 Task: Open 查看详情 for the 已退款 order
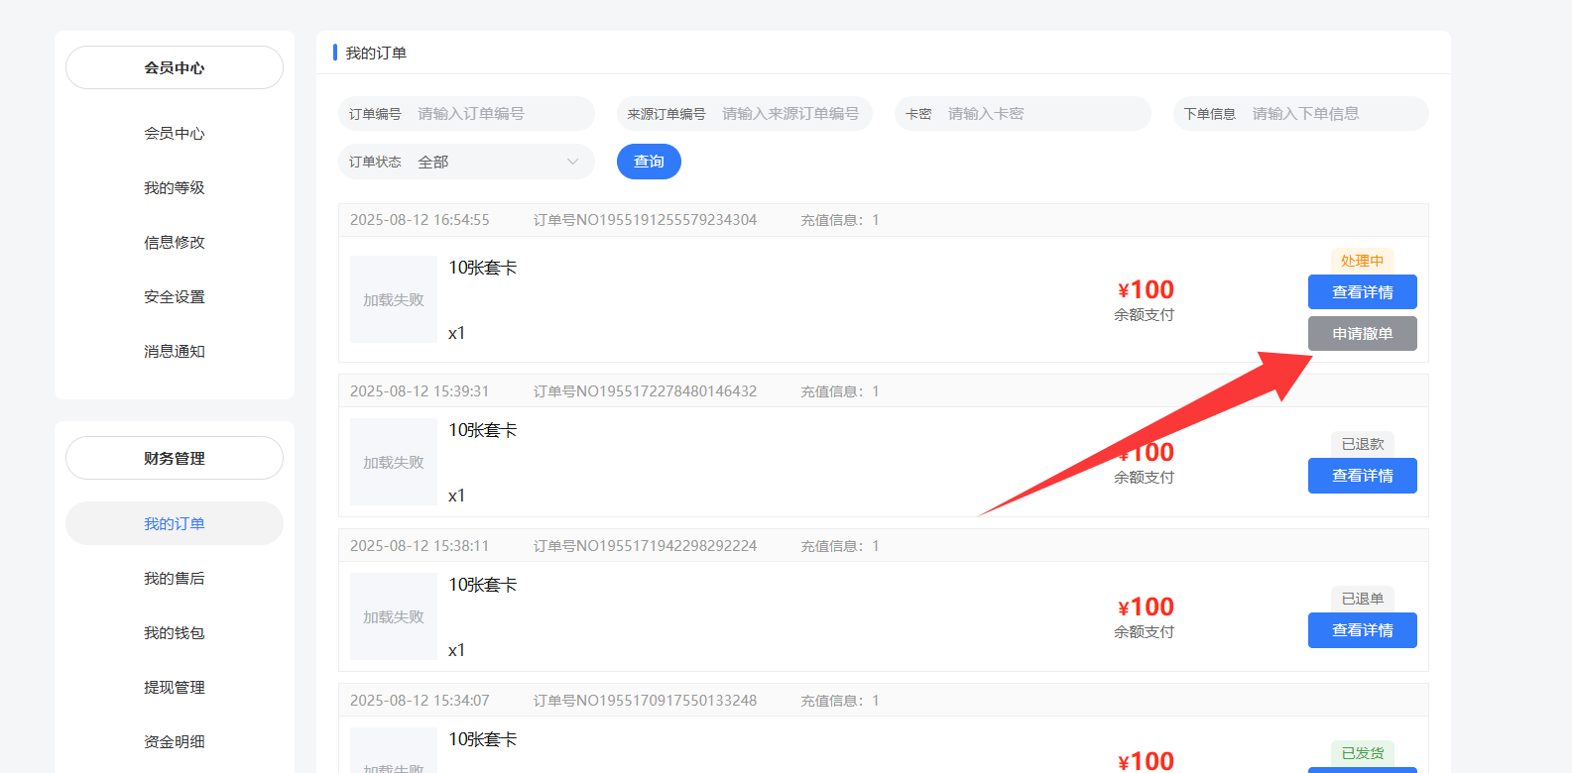tap(1362, 476)
